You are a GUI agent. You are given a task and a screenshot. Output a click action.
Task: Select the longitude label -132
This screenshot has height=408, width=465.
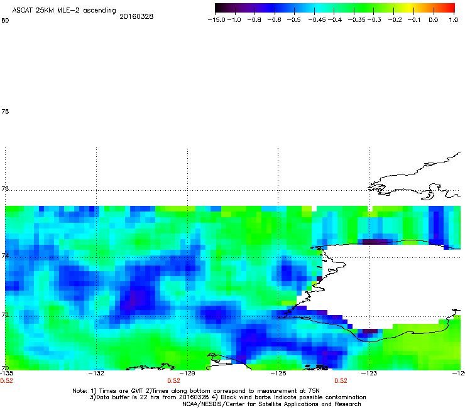tap(96, 373)
